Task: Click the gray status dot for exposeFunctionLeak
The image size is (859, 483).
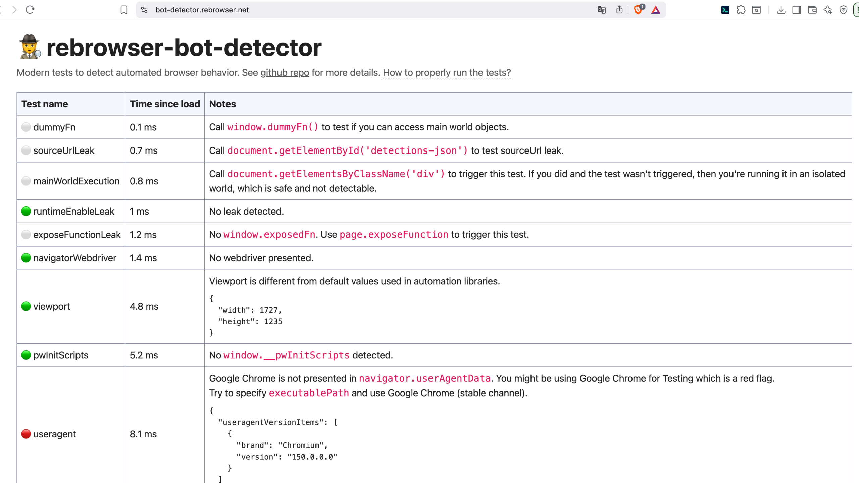Action: pos(26,235)
